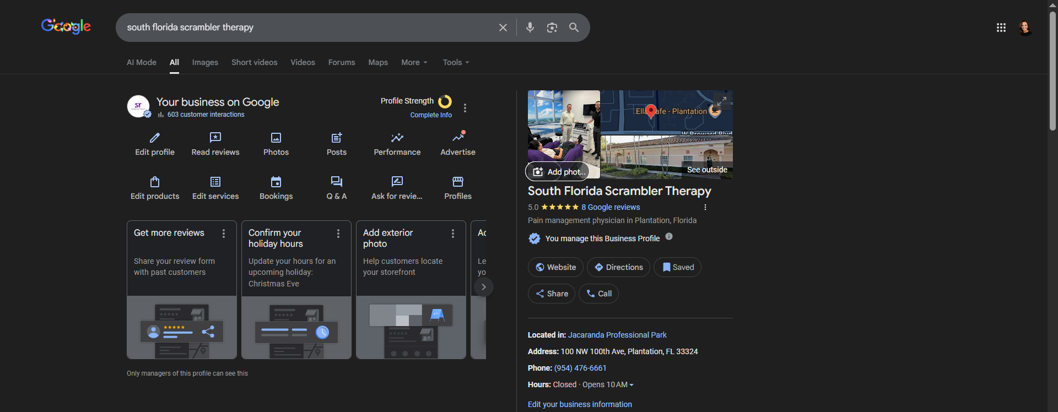Open the Google apps grid
The width and height of the screenshot is (1058, 412).
pyautogui.click(x=1001, y=28)
